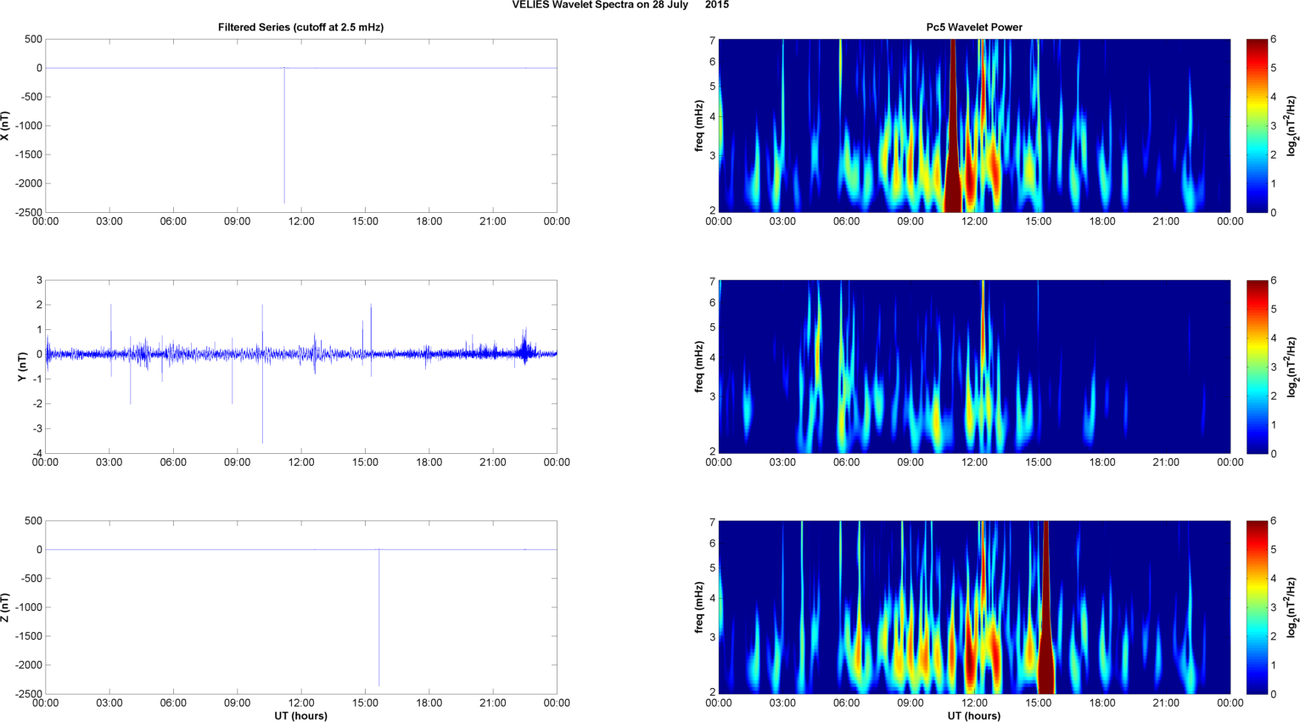Click the 09:00 tick under the bottom wavelet plot

[x=911, y=702]
